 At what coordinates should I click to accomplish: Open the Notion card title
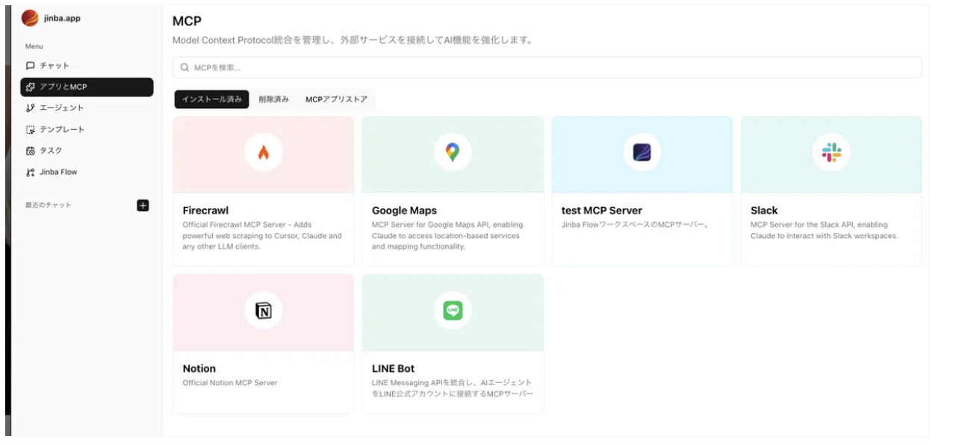click(199, 369)
